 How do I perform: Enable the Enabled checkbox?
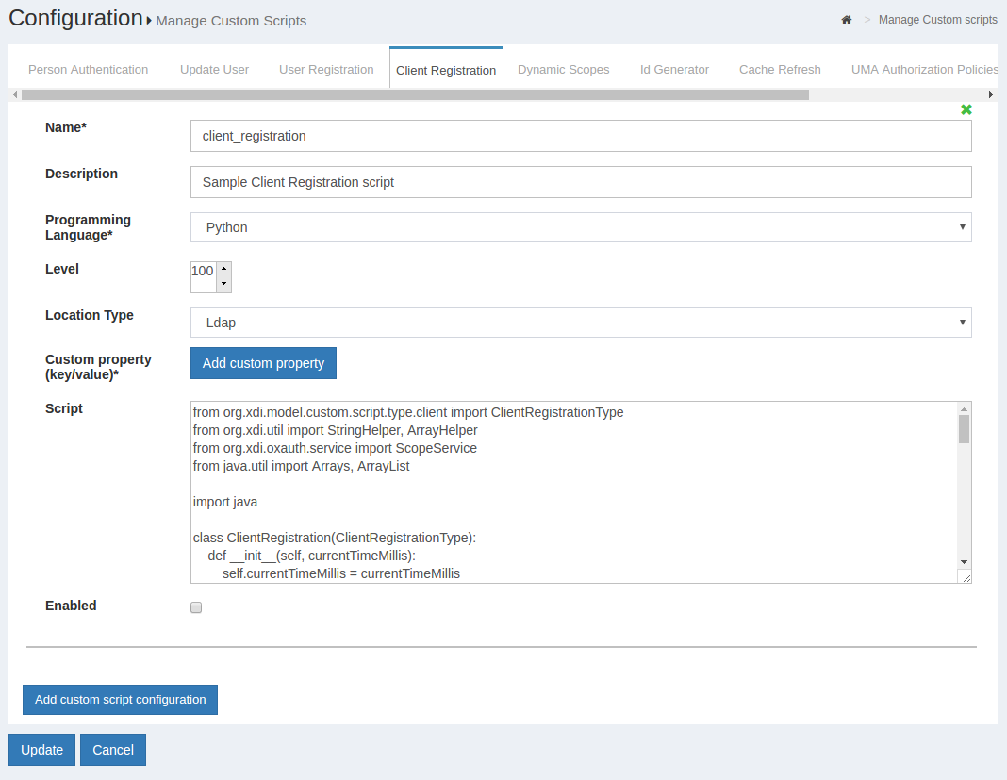coord(195,606)
